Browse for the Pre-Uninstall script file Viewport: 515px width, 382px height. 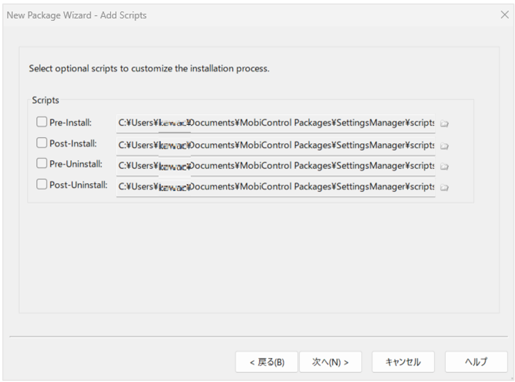(x=444, y=166)
